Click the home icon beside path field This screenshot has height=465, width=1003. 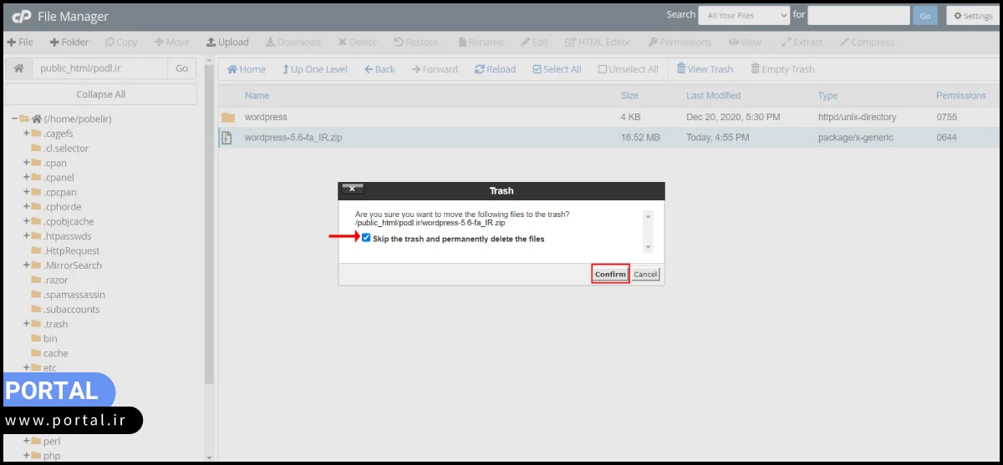(18, 68)
